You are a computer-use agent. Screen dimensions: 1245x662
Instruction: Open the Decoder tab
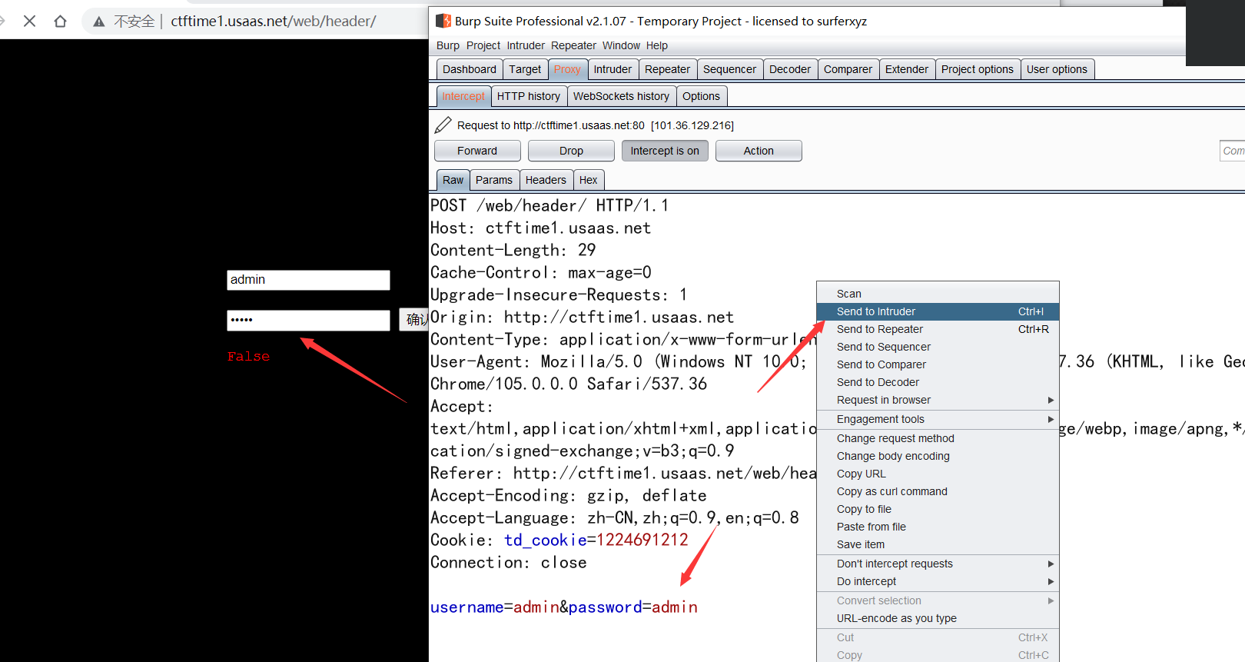click(790, 69)
